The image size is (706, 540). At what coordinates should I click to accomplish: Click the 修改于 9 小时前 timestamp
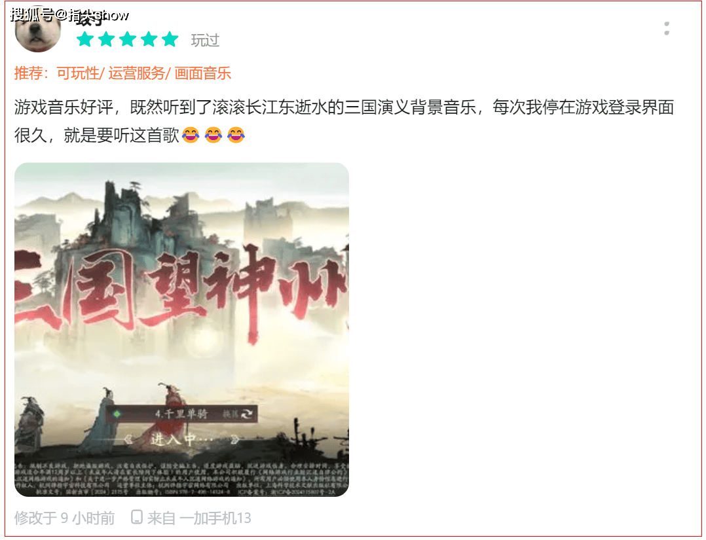tap(64, 518)
